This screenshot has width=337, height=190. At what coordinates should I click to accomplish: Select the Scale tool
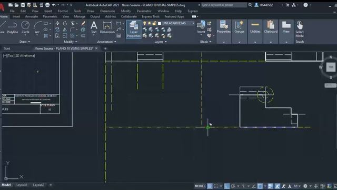tap(65, 35)
